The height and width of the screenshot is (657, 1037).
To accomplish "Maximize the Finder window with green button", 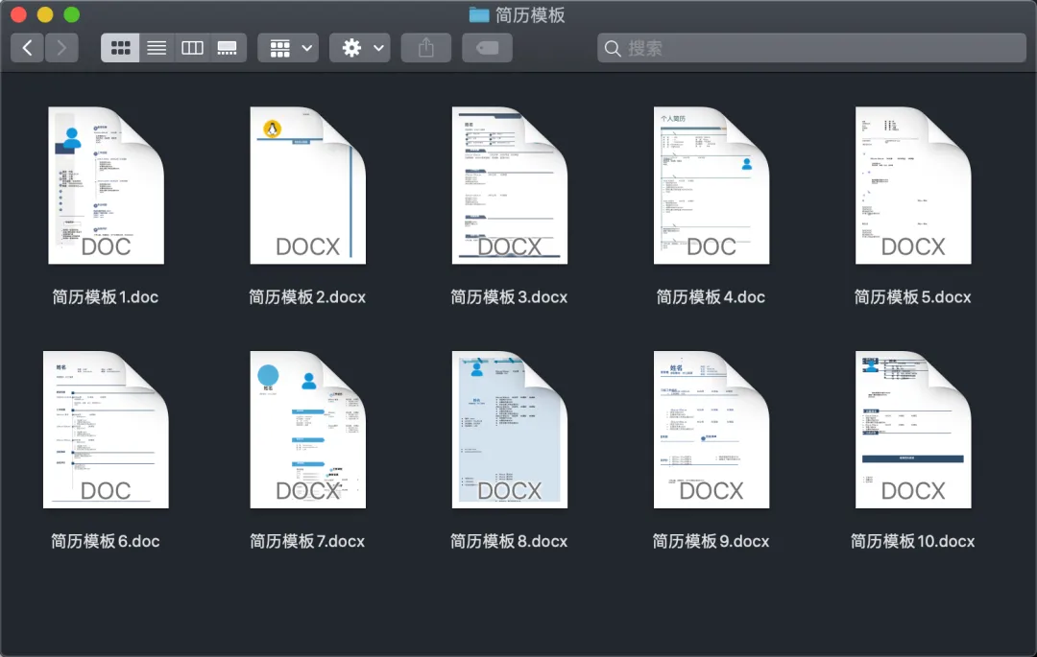I will point(71,14).
